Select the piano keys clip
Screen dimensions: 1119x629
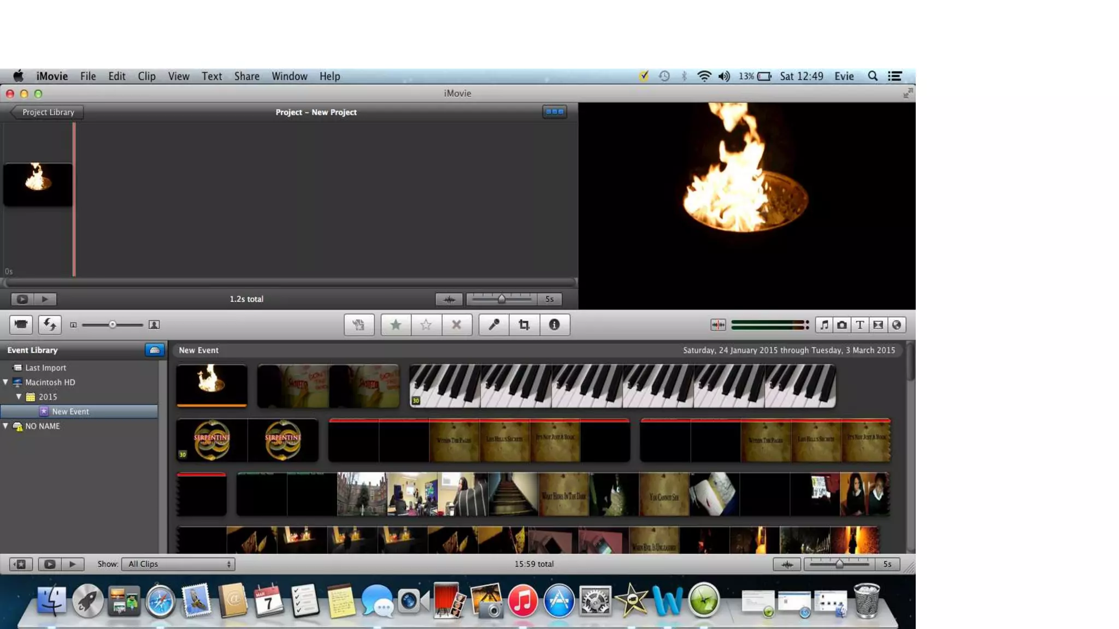point(622,385)
